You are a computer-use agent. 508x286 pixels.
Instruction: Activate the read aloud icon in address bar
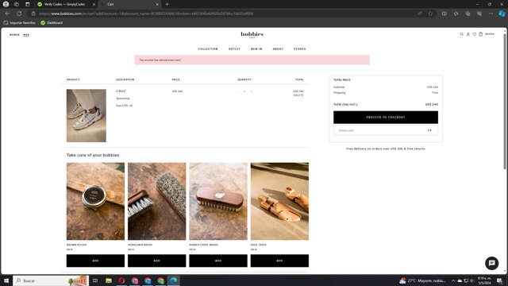click(x=420, y=14)
